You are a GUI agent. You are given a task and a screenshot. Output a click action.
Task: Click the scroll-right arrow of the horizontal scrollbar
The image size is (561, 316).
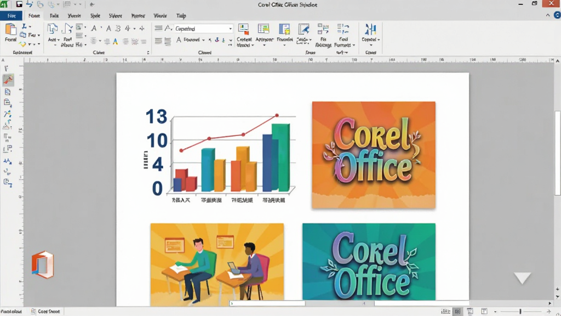click(550, 303)
